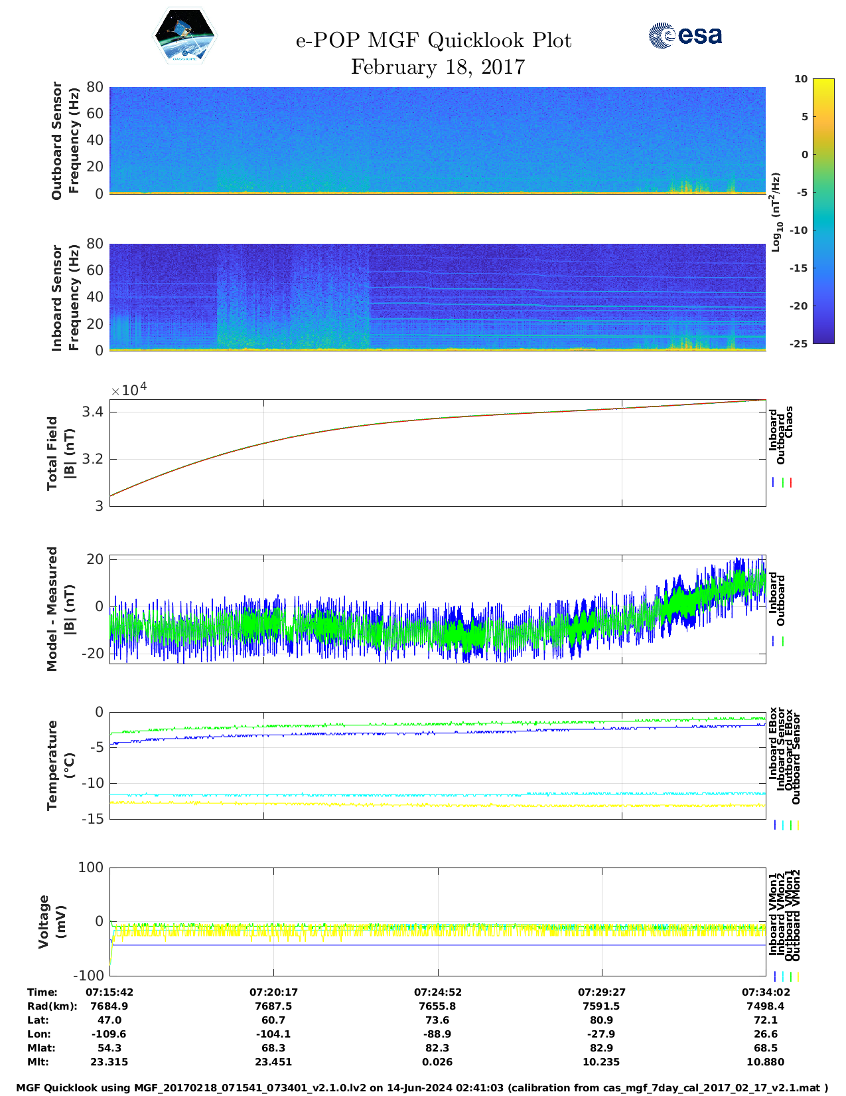Click inside the Voltage plot area
The image size is (846, 1096).
(x=437, y=921)
